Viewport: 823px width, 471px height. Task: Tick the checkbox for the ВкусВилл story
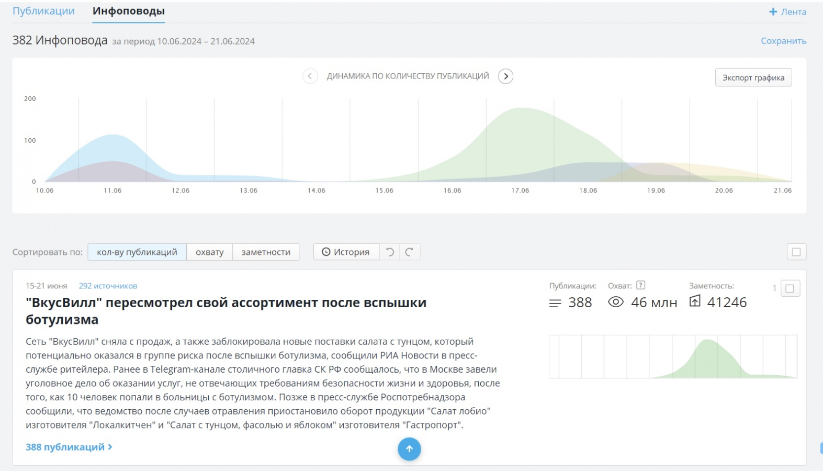click(x=790, y=288)
